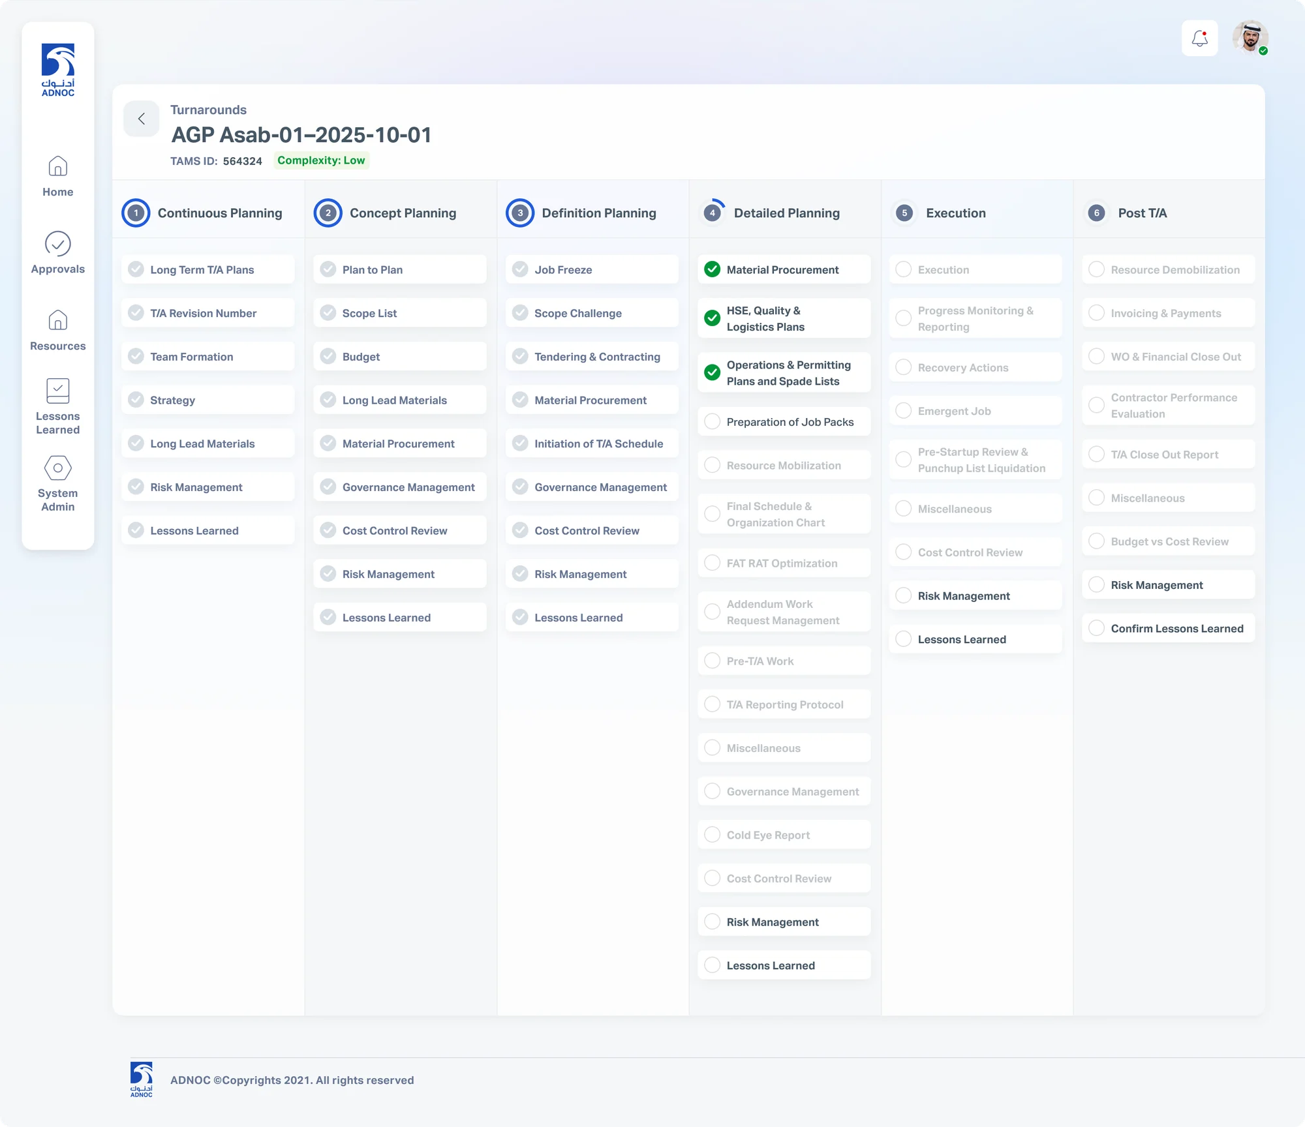The image size is (1305, 1127).
Task: Open the Invoicing & Payments card
Action: tap(1169, 313)
